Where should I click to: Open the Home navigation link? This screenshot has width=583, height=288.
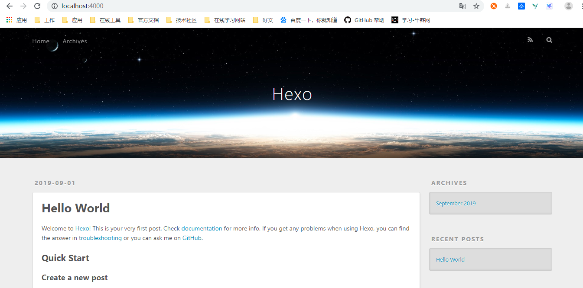pos(41,41)
